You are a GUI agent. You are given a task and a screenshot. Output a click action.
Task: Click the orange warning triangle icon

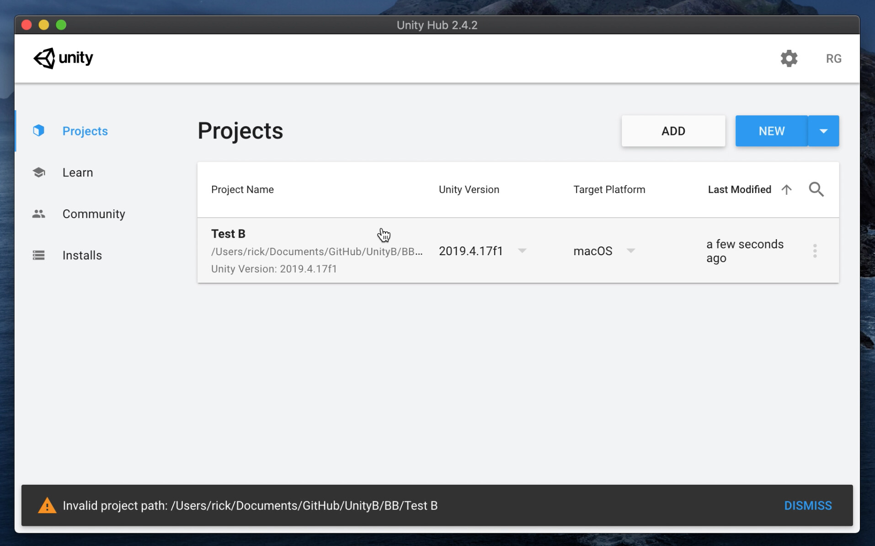point(47,505)
